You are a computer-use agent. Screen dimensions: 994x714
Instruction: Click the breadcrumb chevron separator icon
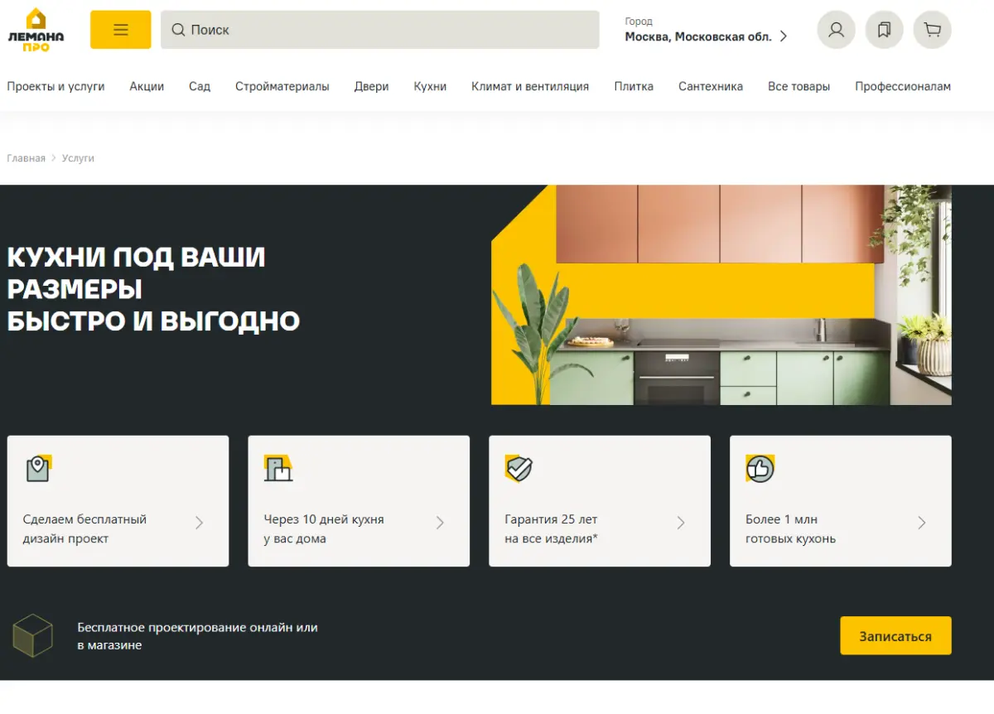[54, 158]
